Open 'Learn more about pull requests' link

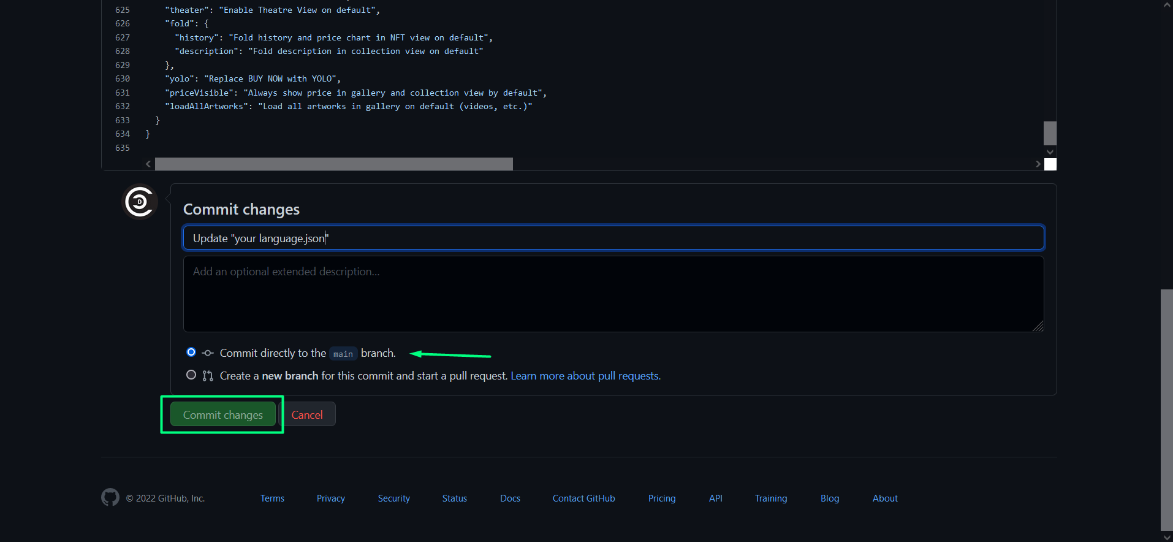[585, 376]
